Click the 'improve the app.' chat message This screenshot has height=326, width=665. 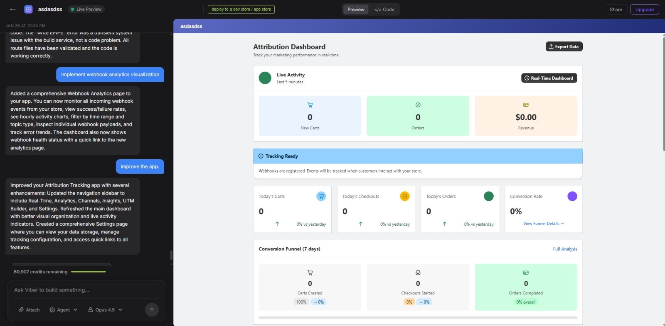(140, 167)
